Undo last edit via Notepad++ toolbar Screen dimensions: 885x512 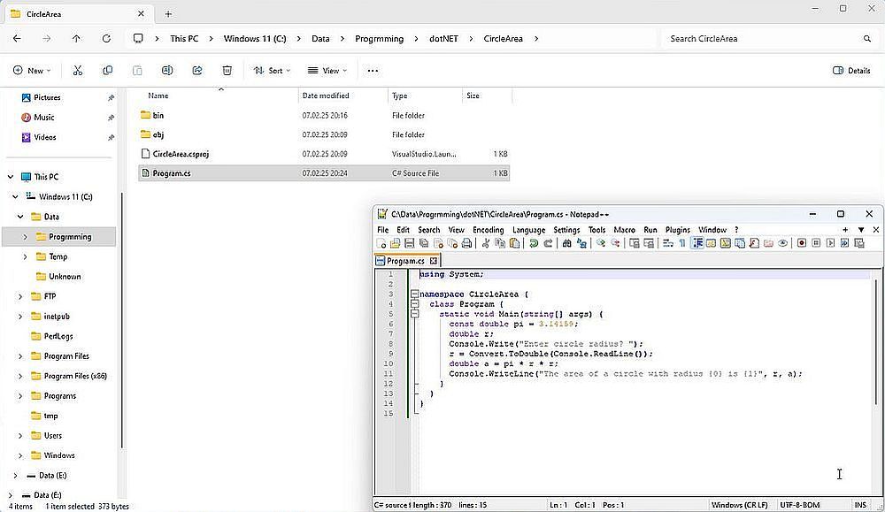(533, 243)
